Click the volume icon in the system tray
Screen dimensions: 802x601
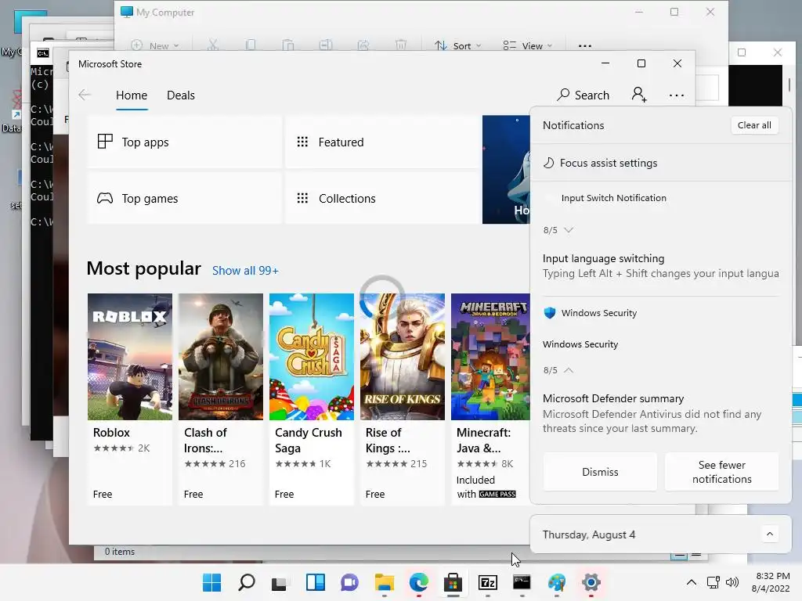point(732,582)
